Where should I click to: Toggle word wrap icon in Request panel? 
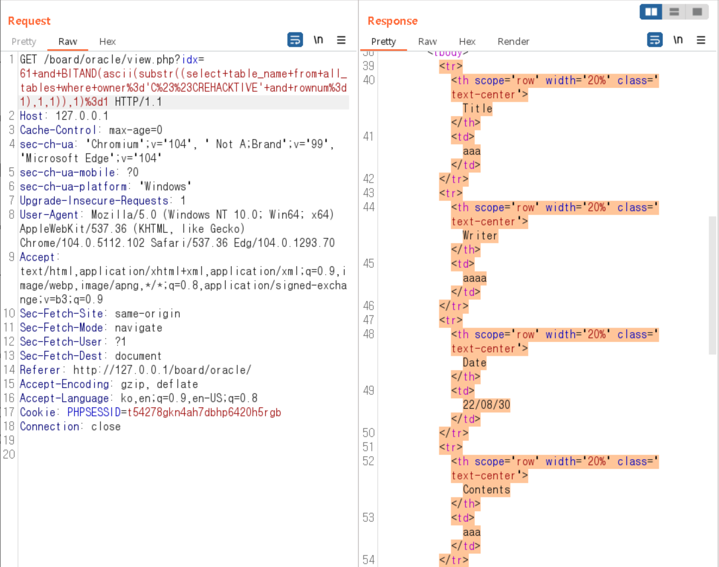[x=295, y=40]
